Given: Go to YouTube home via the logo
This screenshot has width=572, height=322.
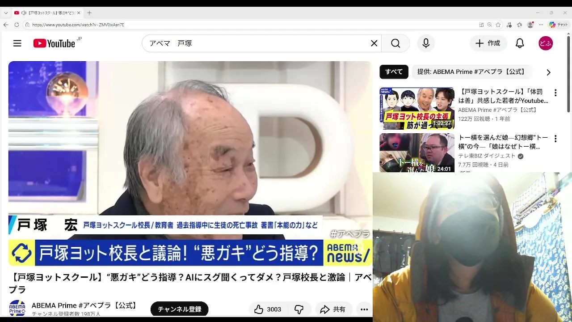Looking at the screenshot, I should tap(54, 43).
